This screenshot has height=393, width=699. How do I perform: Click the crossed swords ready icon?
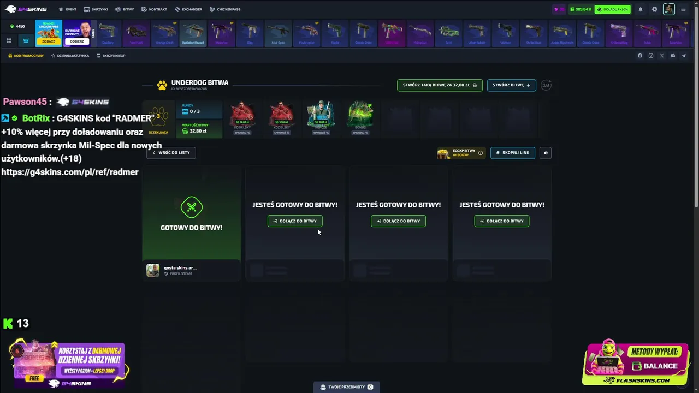click(192, 207)
